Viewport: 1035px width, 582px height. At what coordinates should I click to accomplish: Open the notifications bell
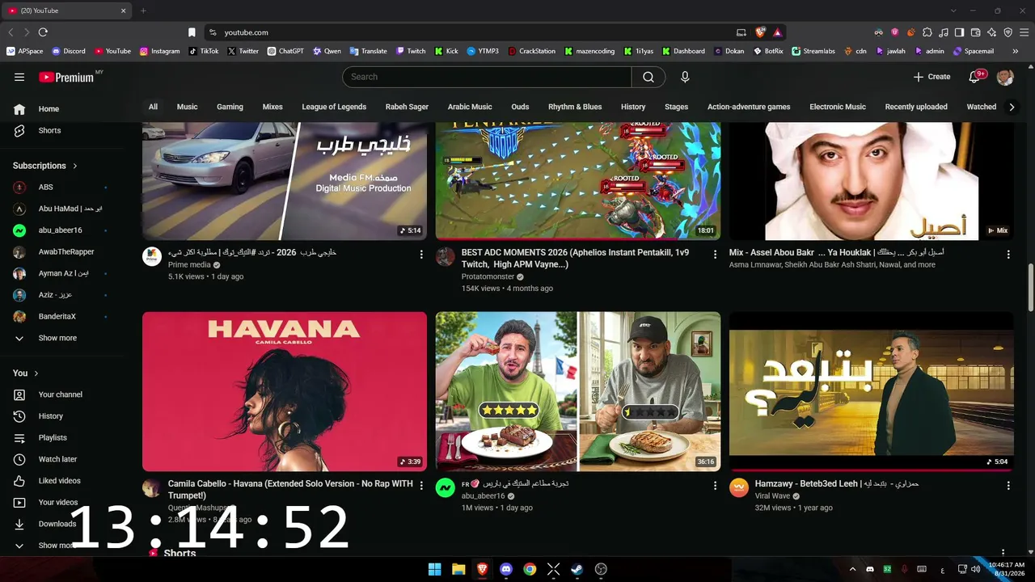click(x=976, y=77)
